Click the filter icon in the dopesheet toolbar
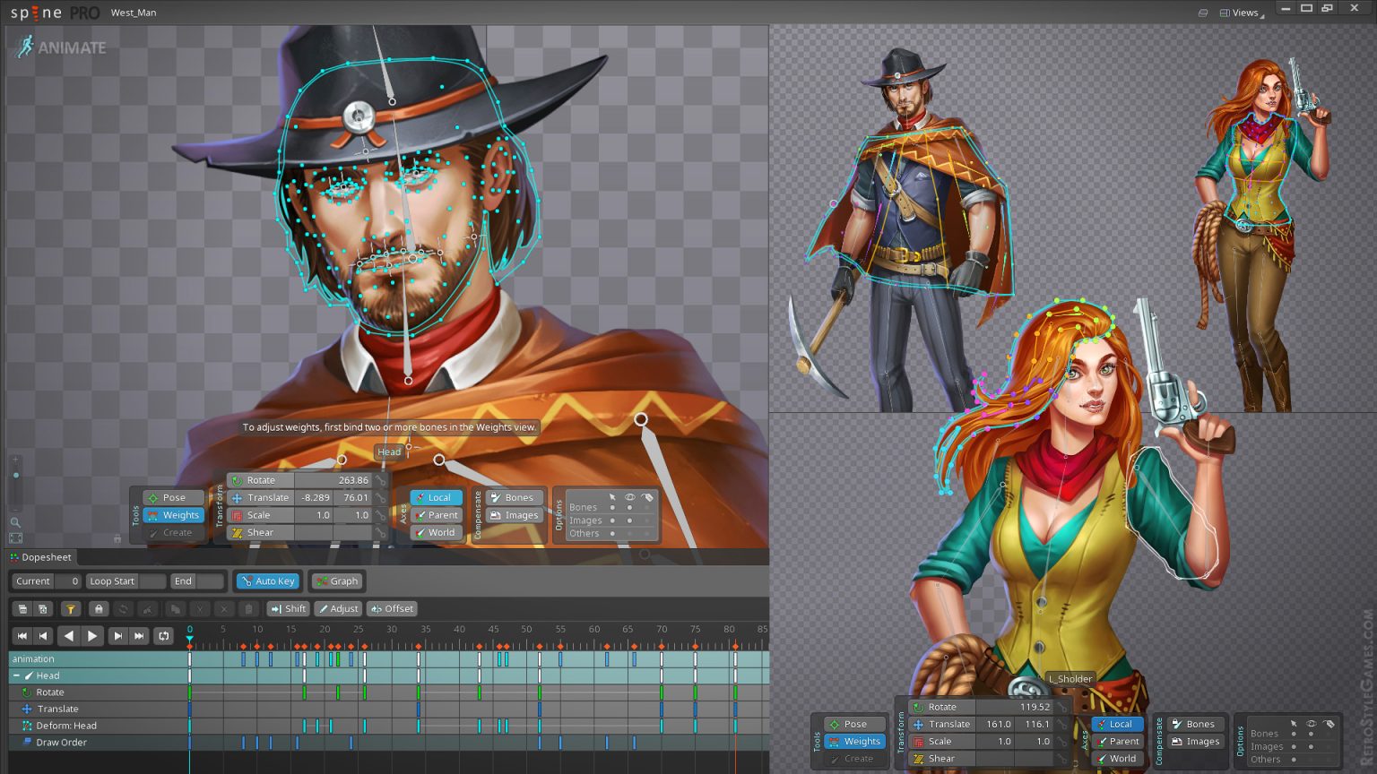Viewport: 1377px width, 774px height. click(71, 608)
